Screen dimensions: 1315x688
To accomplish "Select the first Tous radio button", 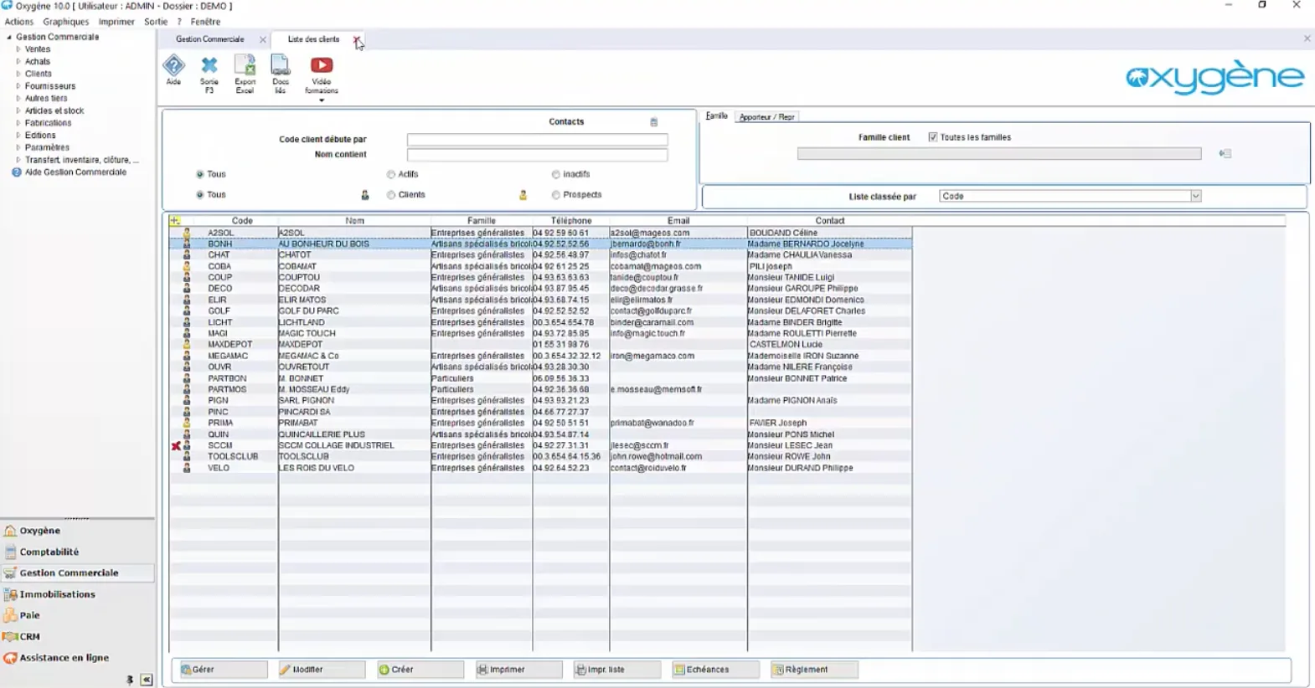I will (x=199, y=174).
